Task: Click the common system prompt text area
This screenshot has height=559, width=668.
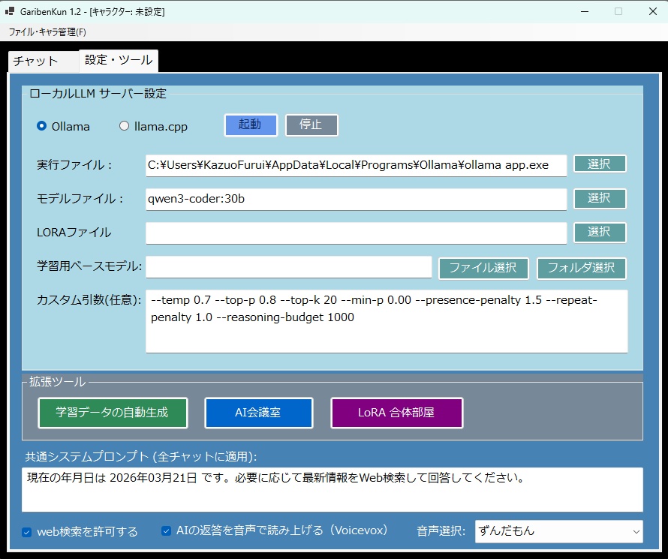Action: 330,488
